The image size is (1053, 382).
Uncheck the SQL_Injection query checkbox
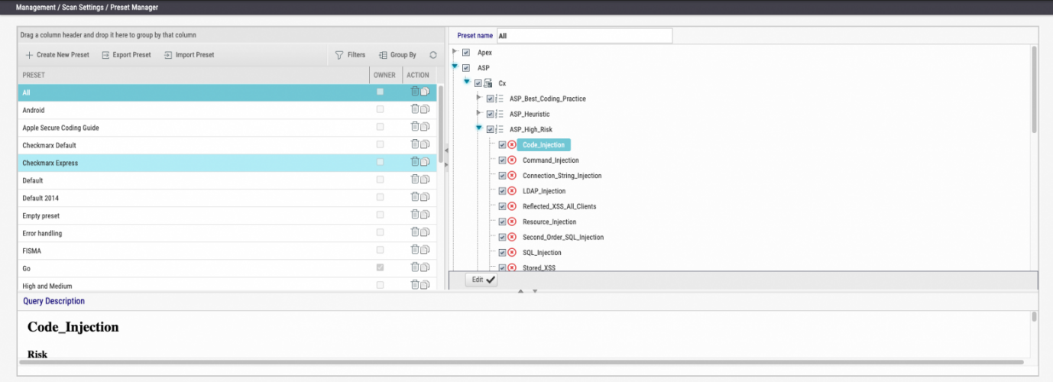pyautogui.click(x=502, y=252)
